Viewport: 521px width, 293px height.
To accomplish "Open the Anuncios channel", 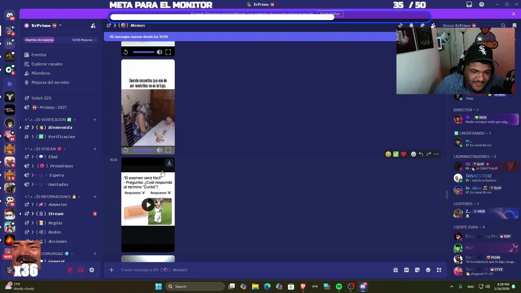I will 60,205.
